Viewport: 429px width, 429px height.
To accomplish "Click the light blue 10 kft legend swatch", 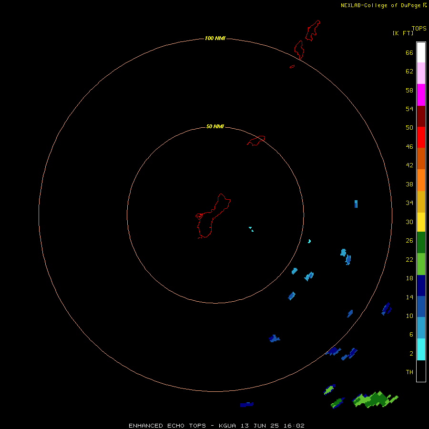I will pos(421,328).
